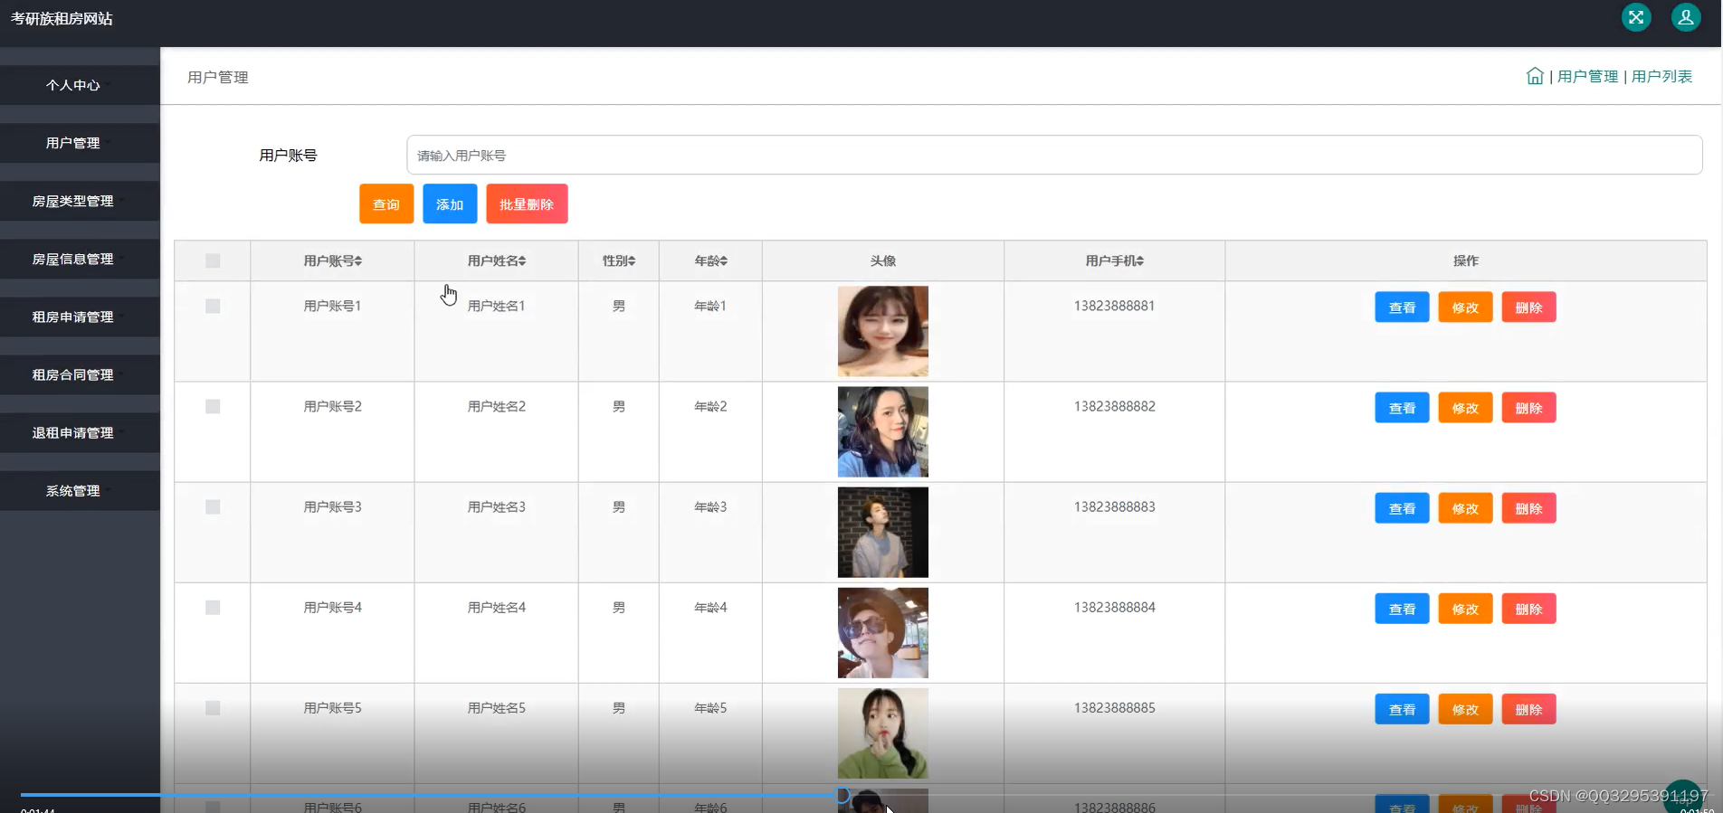Expand 系统管理 sidebar menu
This screenshot has height=813, width=1723.
[80, 490]
